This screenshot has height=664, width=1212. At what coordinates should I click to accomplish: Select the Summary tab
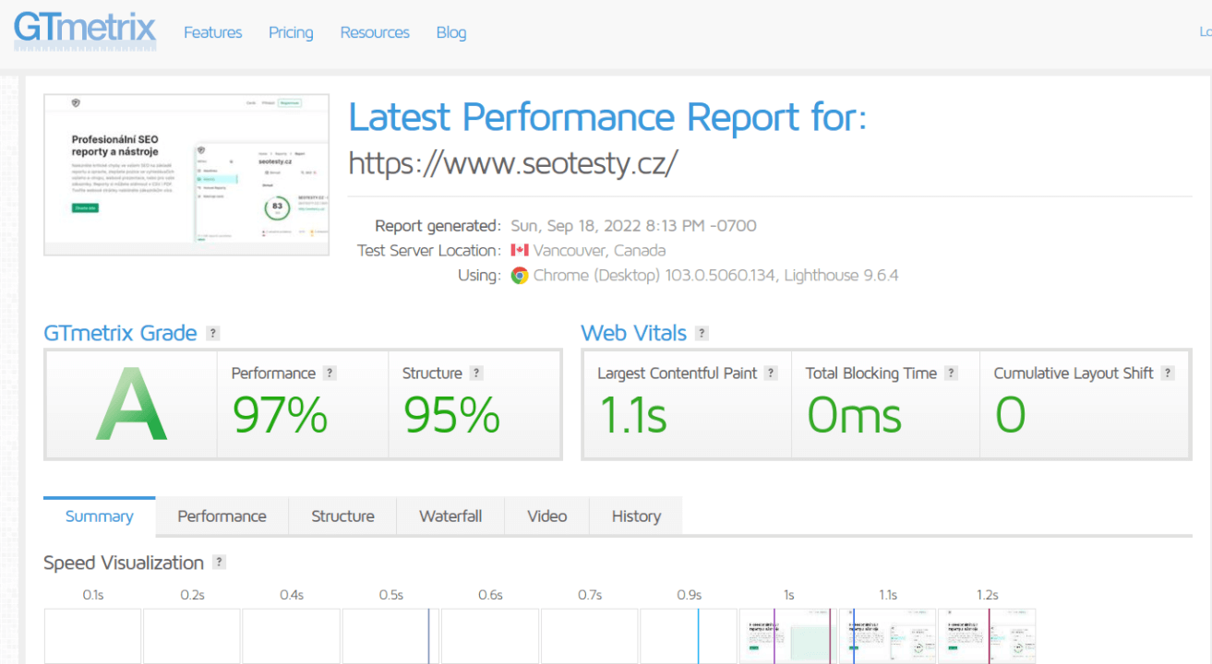(100, 516)
